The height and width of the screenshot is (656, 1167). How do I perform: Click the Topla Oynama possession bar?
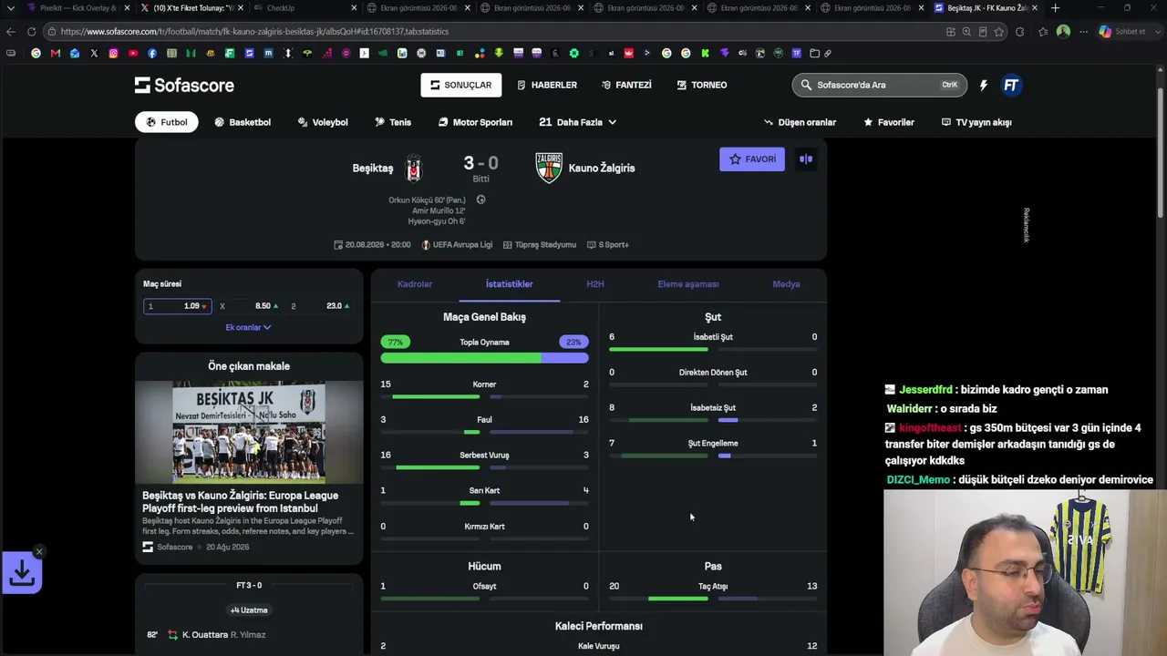coord(484,358)
